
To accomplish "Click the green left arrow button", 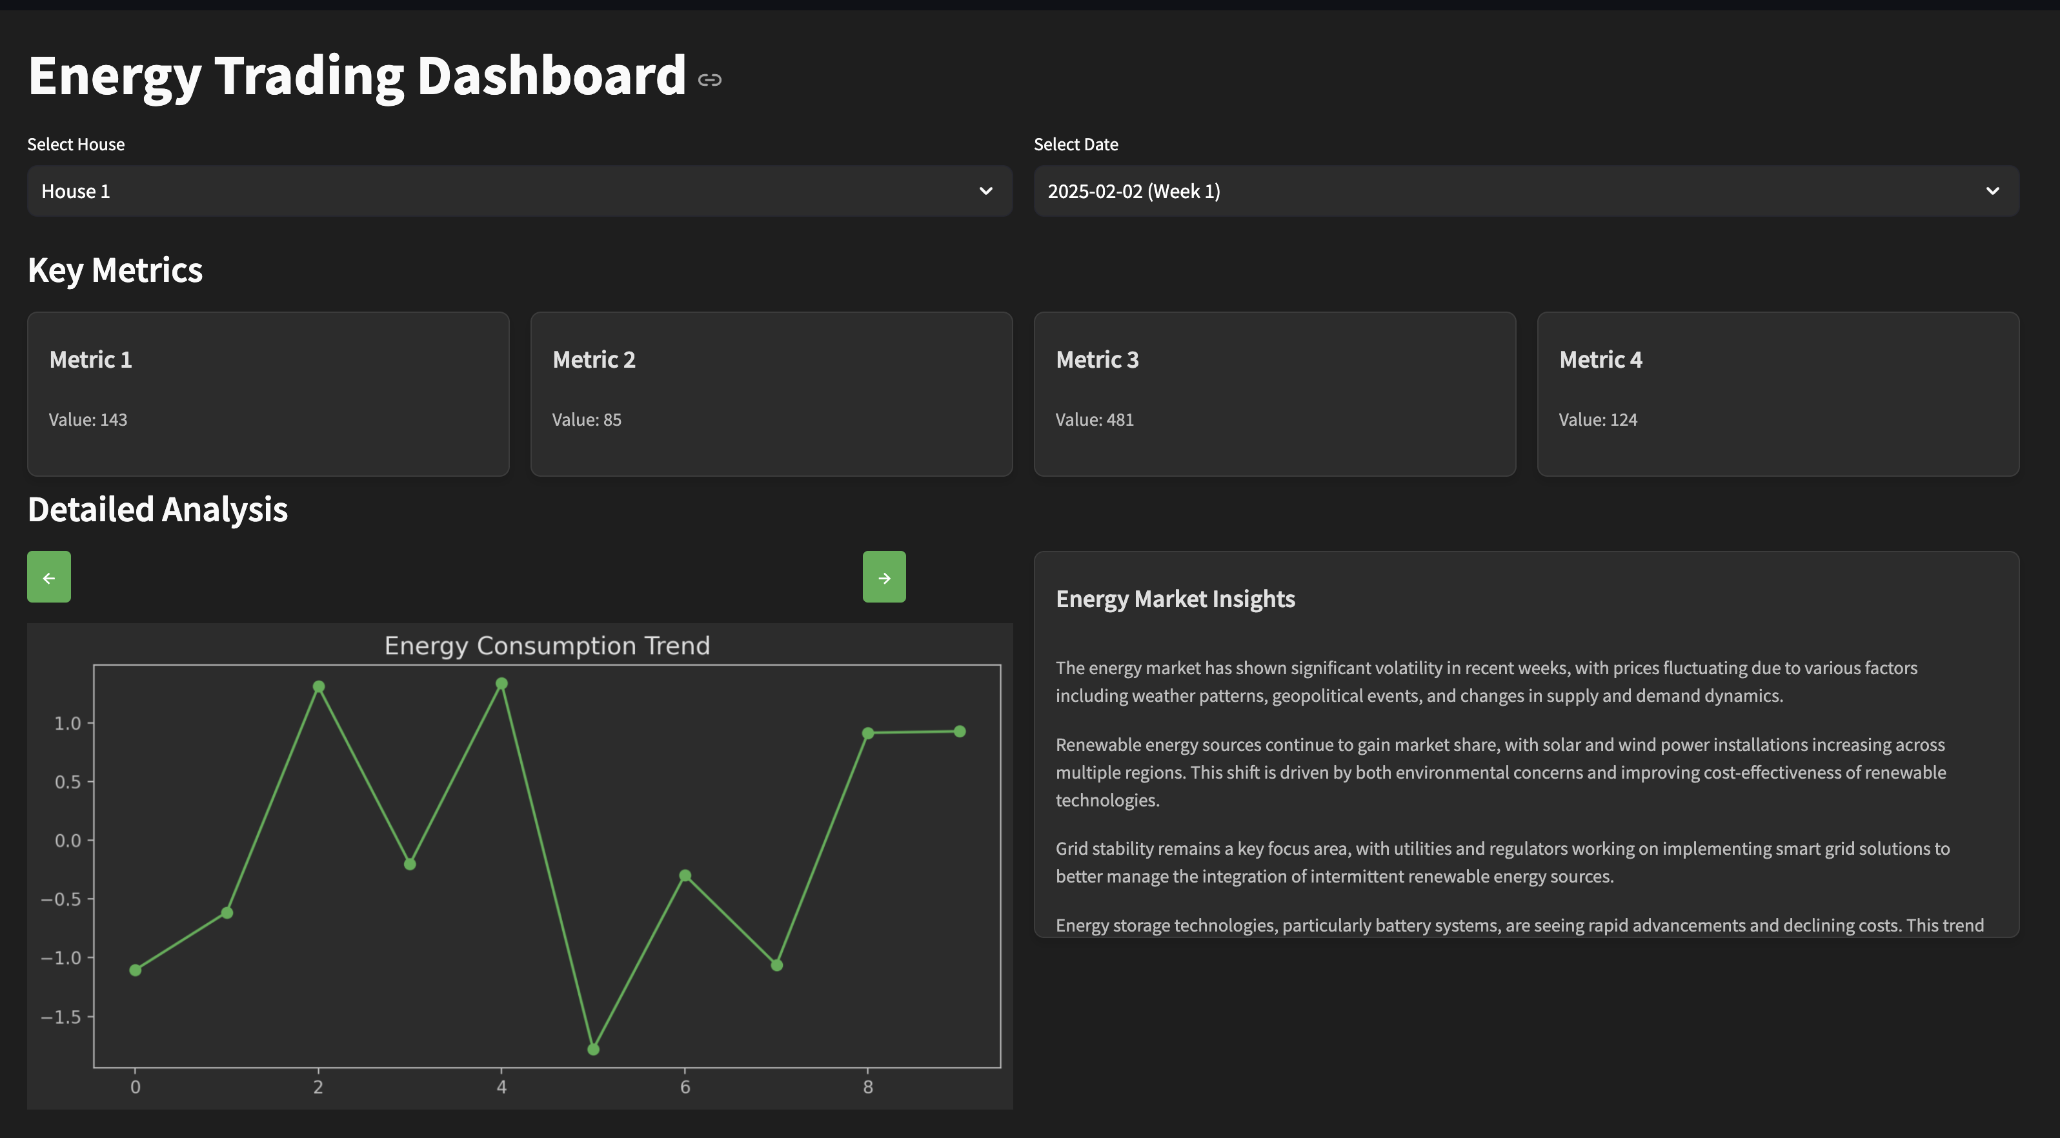I will [x=49, y=577].
